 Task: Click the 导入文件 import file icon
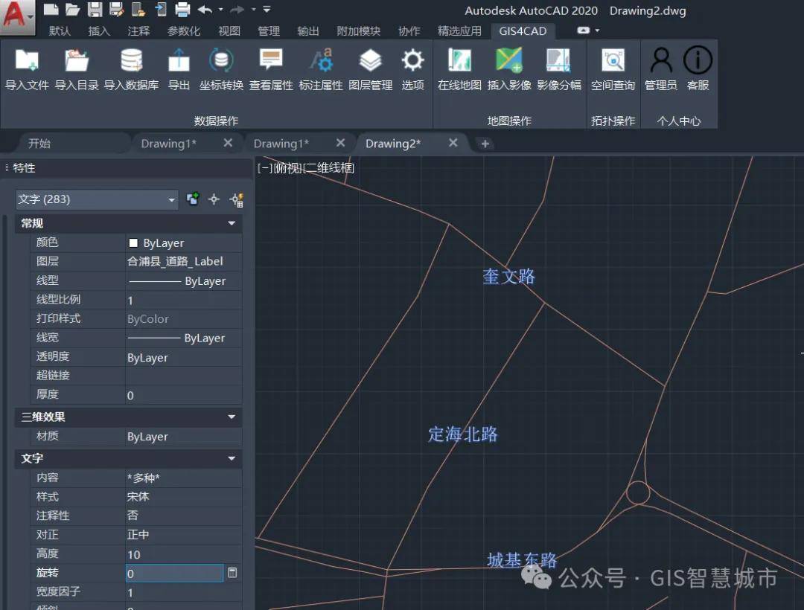point(27,61)
